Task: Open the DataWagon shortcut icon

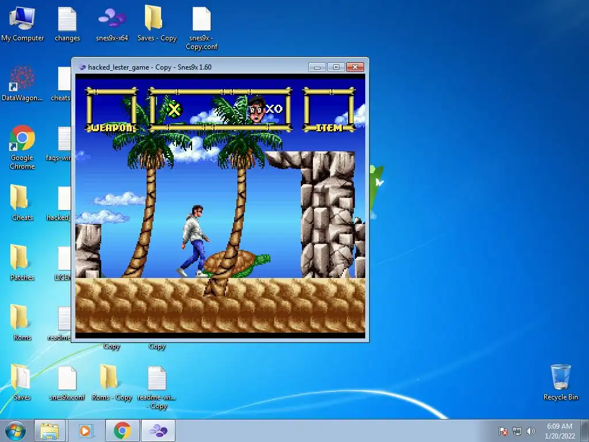Action: coord(22,83)
